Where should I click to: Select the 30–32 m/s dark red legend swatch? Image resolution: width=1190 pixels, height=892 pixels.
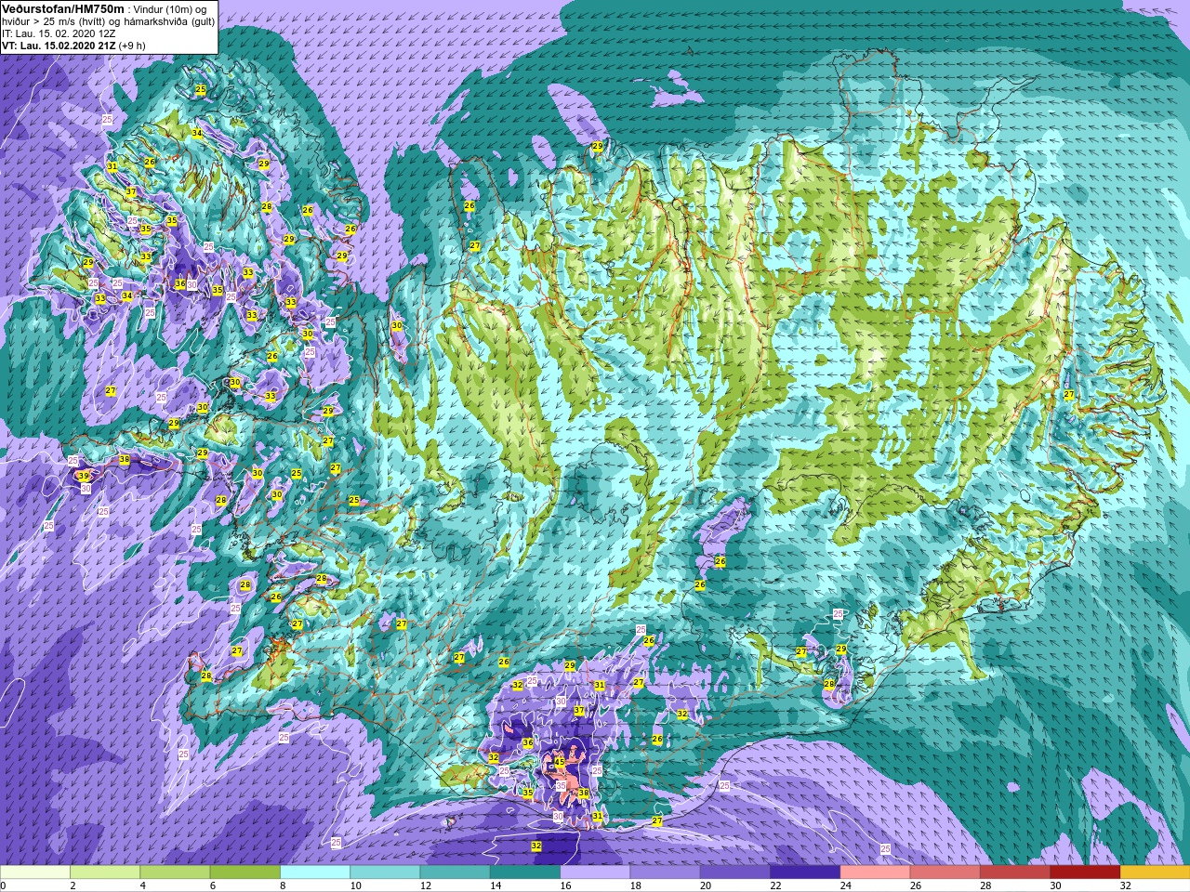point(1085,872)
